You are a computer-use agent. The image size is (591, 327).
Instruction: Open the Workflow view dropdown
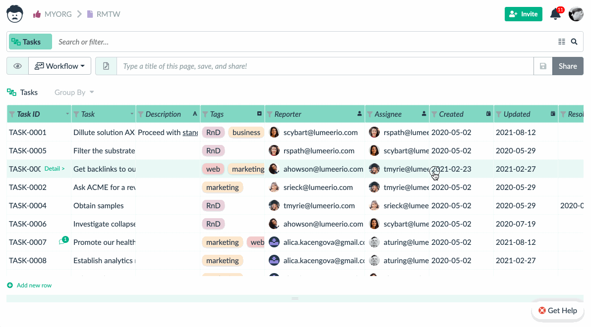tap(59, 66)
